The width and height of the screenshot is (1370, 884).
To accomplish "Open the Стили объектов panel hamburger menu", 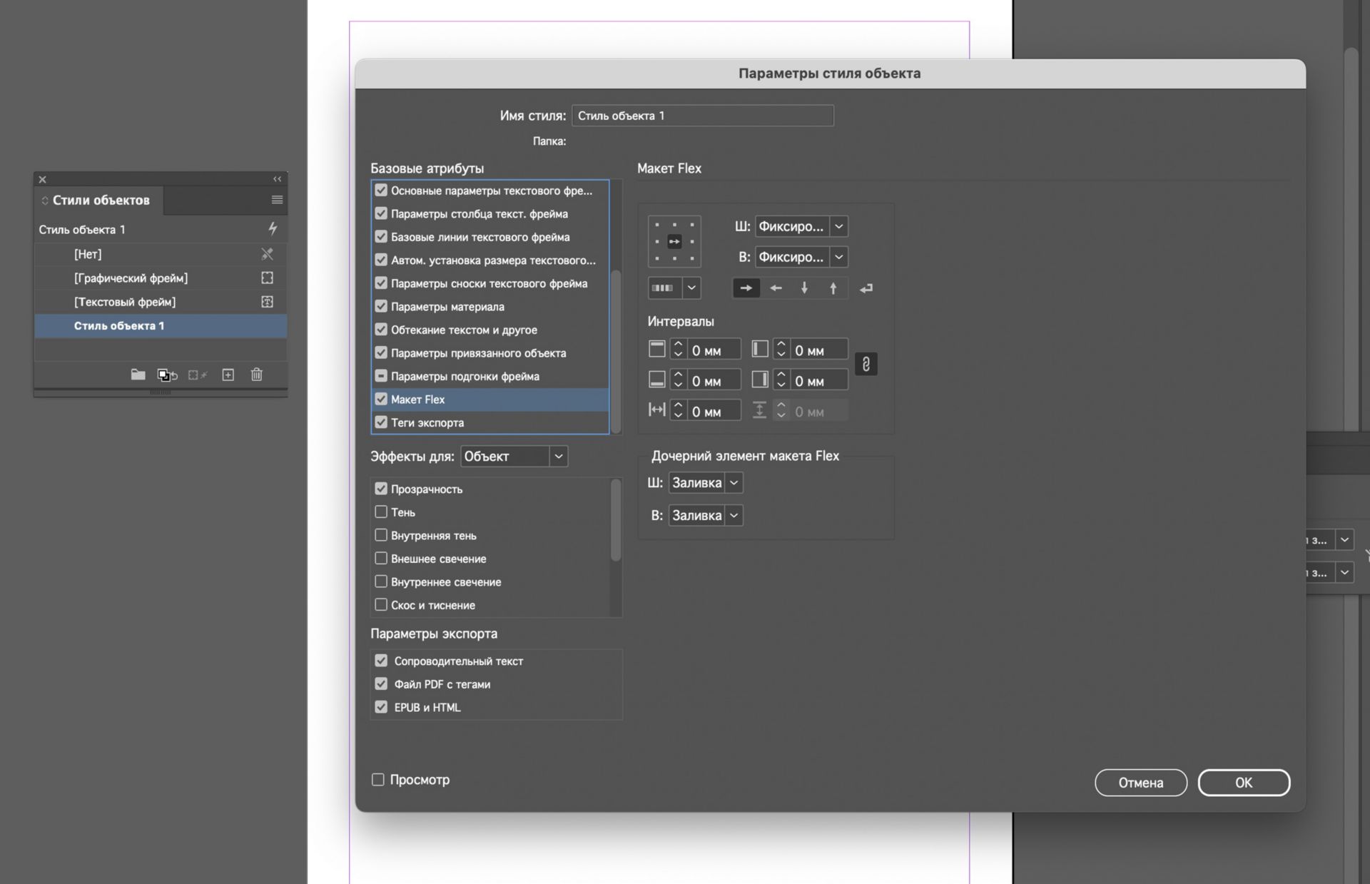I will [x=277, y=200].
